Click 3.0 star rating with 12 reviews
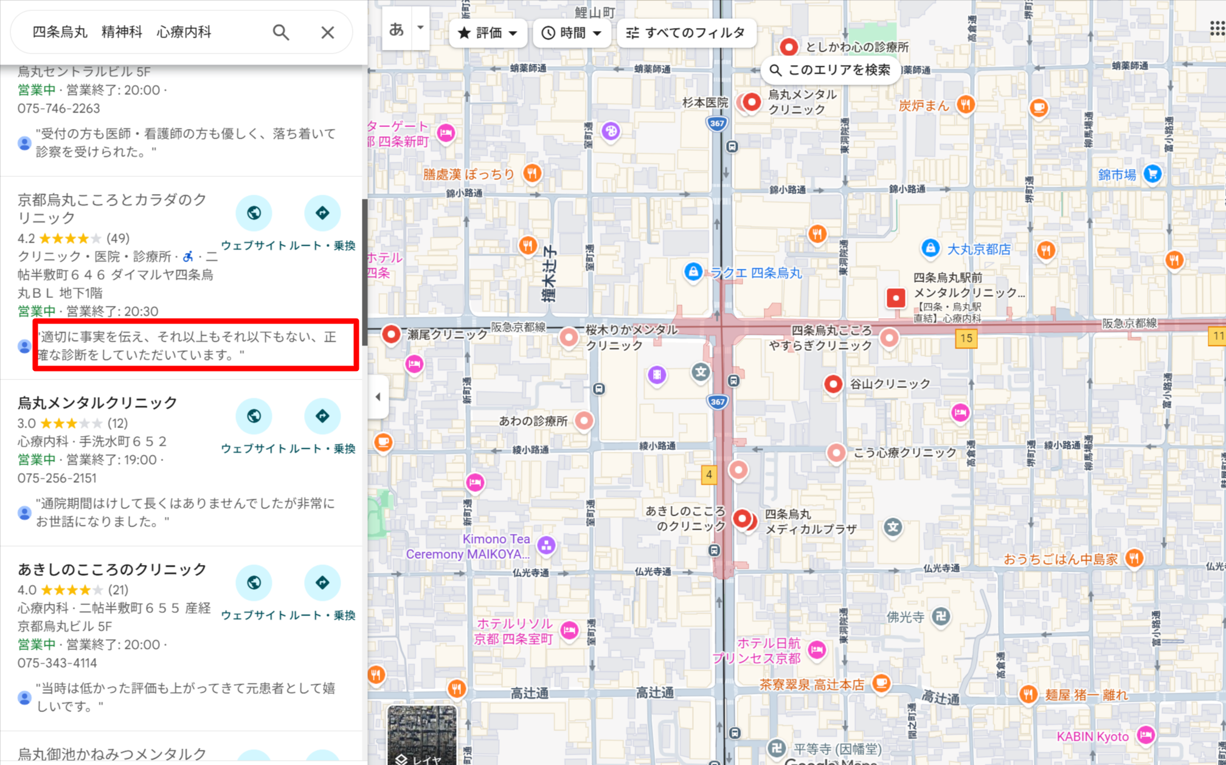1226x765 pixels. 72,423
